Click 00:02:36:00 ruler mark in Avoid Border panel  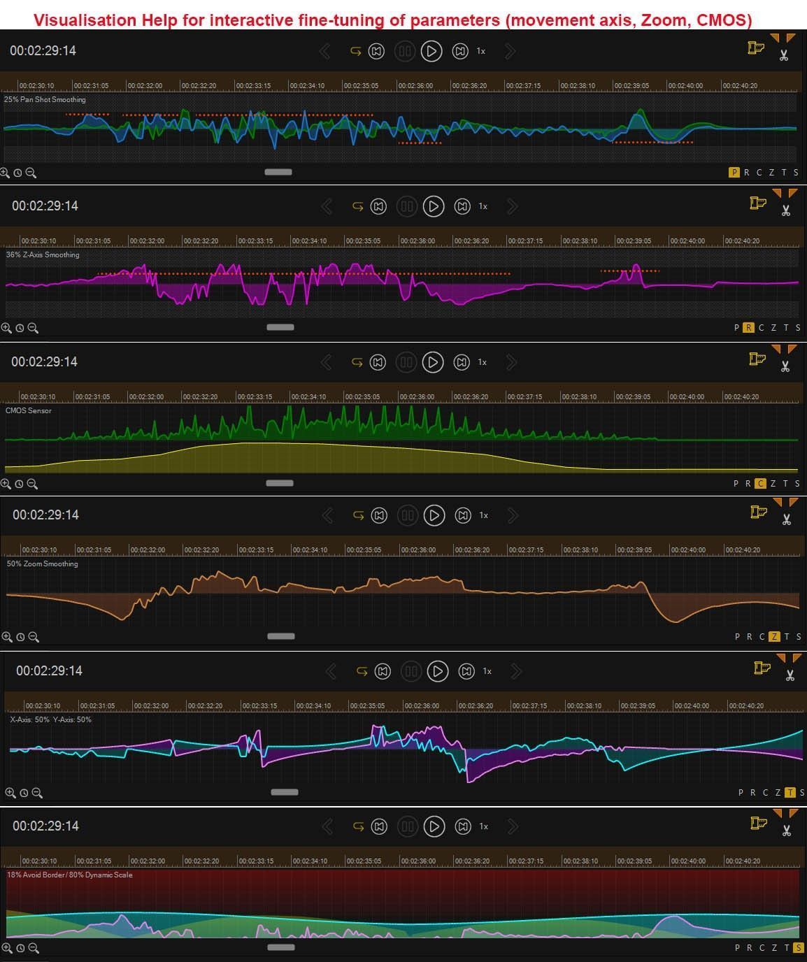420,861
